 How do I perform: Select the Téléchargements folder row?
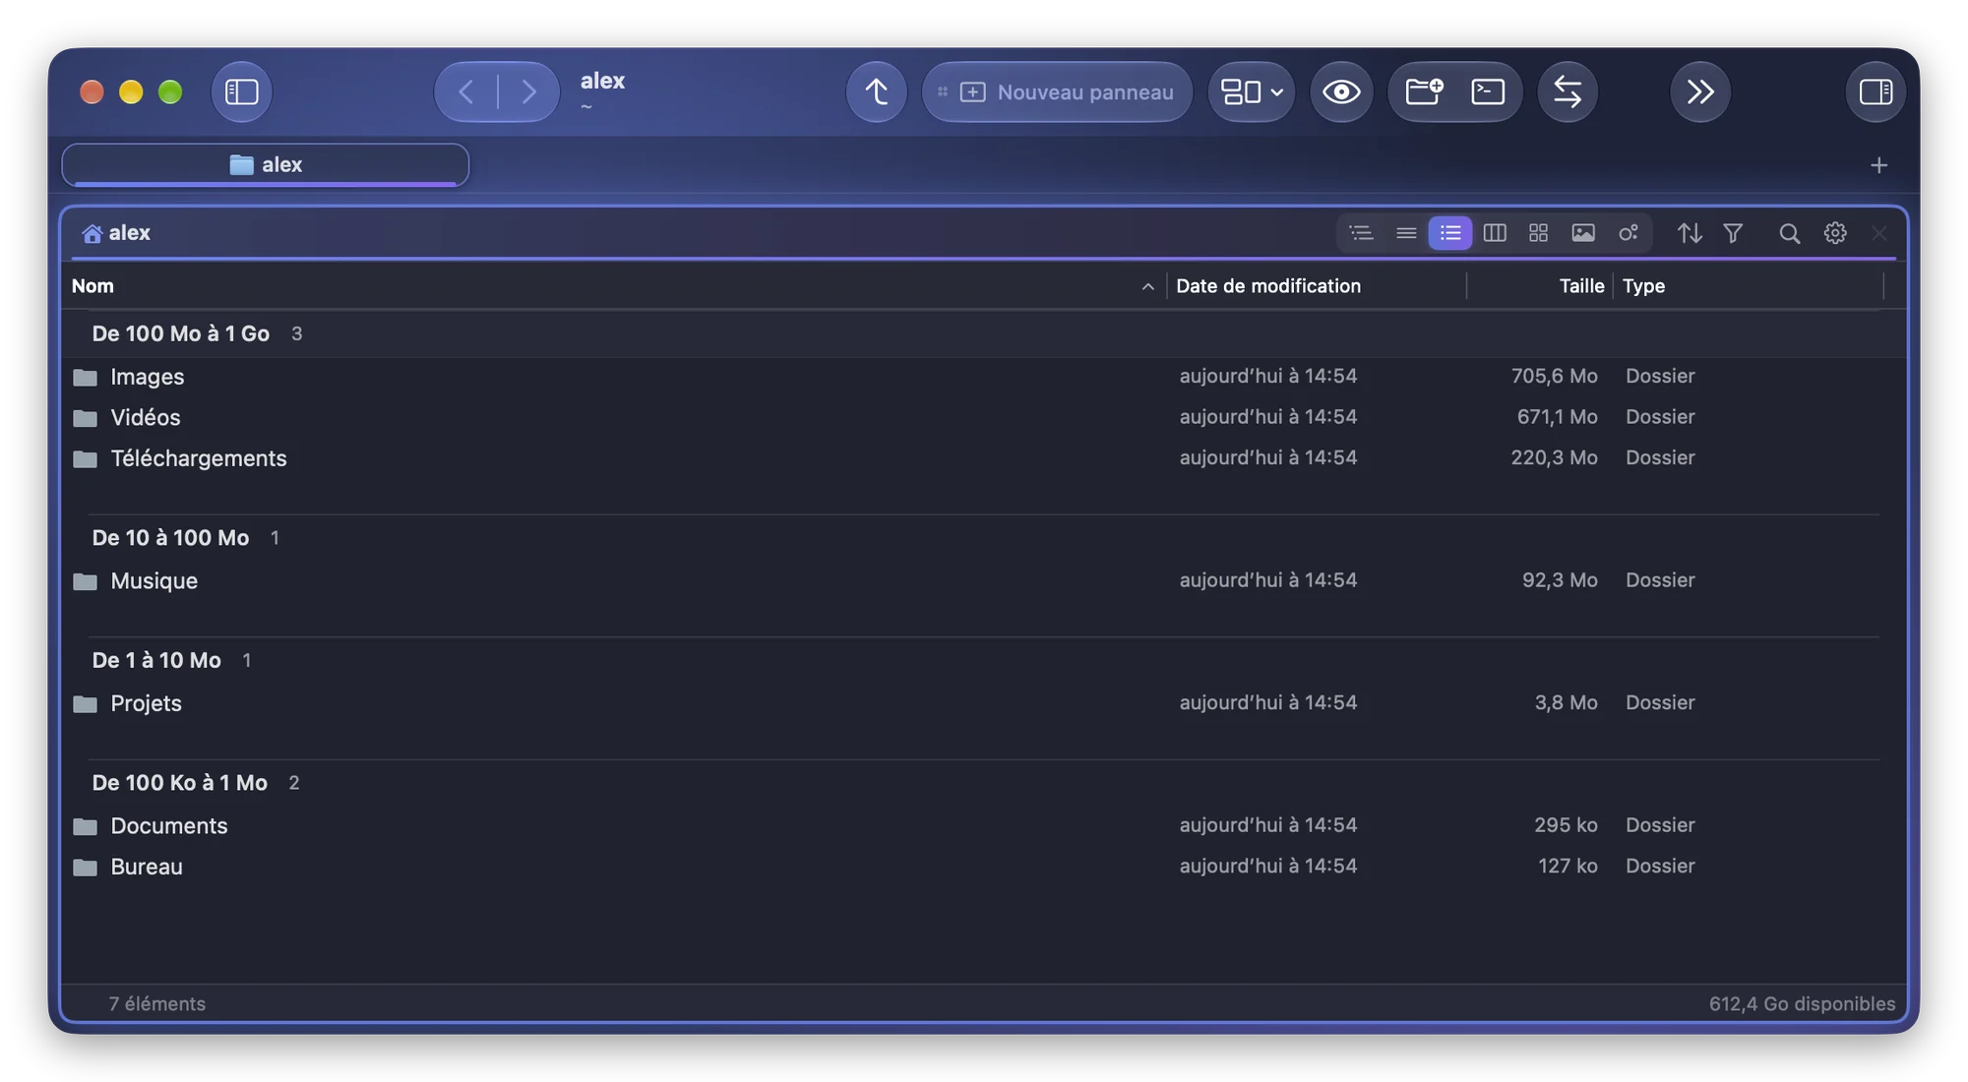pyautogui.click(x=984, y=458)
